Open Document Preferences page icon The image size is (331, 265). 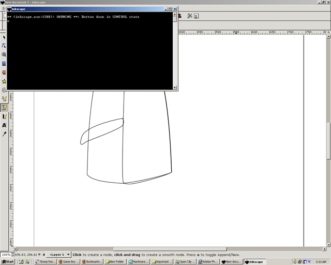coord(196,16)
